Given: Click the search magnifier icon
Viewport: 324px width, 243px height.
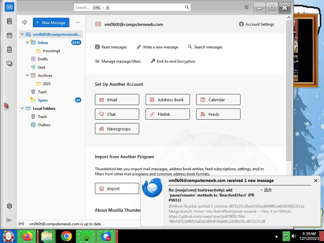Looking at the screenshot, I should tap(187, 8).
